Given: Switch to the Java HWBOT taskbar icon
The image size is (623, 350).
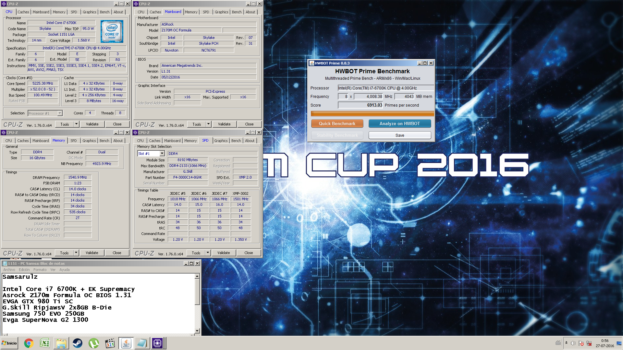Looking at the screenshot, I should (x=126, y=343).
